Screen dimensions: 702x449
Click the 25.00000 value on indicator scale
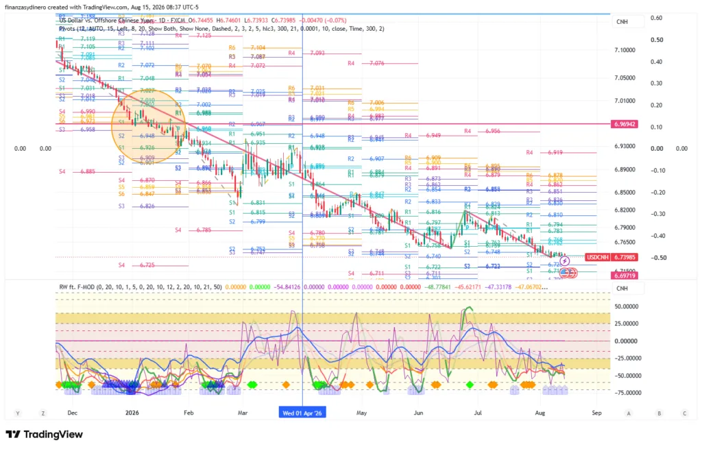pyautogui.click(x=626, y=324)
